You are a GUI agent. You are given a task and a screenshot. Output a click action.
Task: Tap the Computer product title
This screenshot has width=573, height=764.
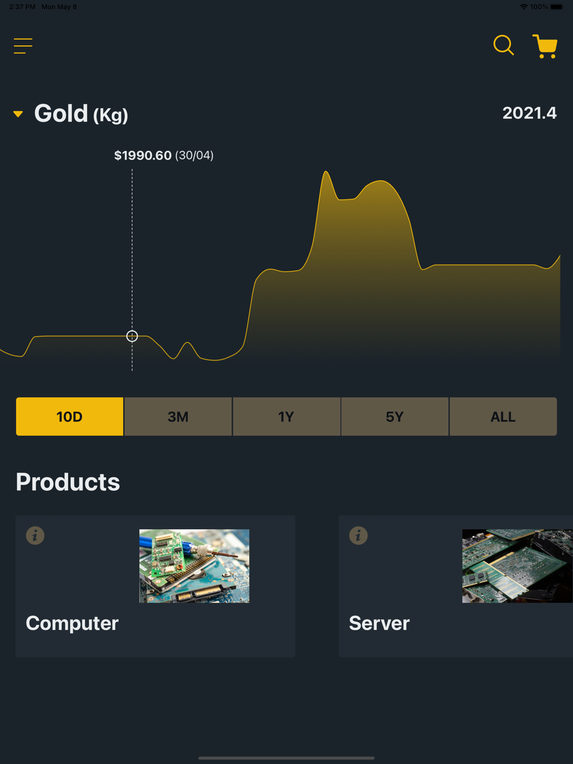[x=72, y=623]
